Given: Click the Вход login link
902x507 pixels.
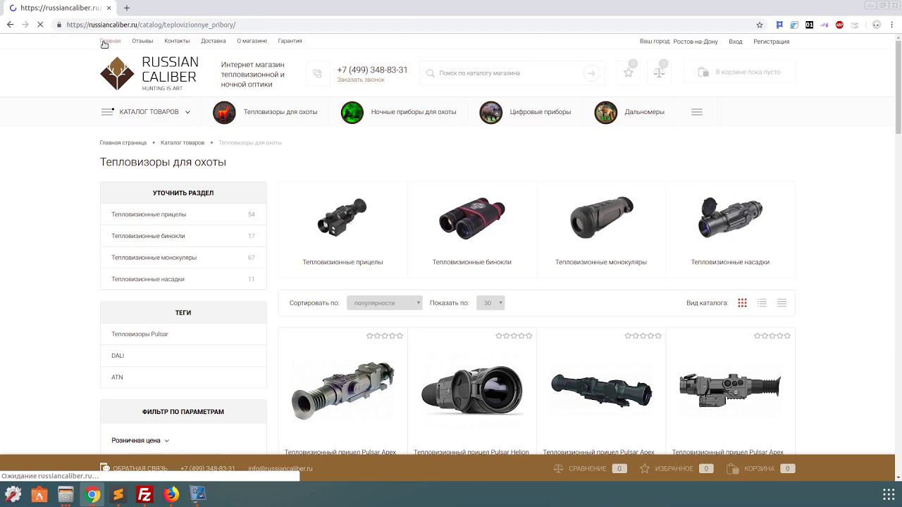Looking at the screenshot, I should click(x=736, y=42).
